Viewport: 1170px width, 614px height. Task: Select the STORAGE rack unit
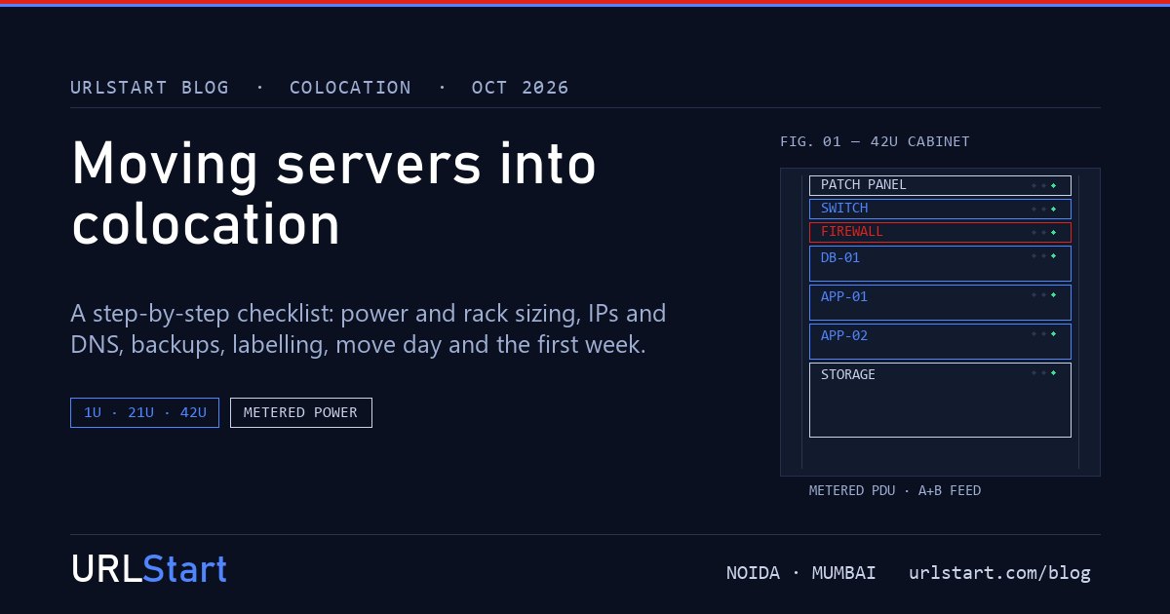pos(940,400)
